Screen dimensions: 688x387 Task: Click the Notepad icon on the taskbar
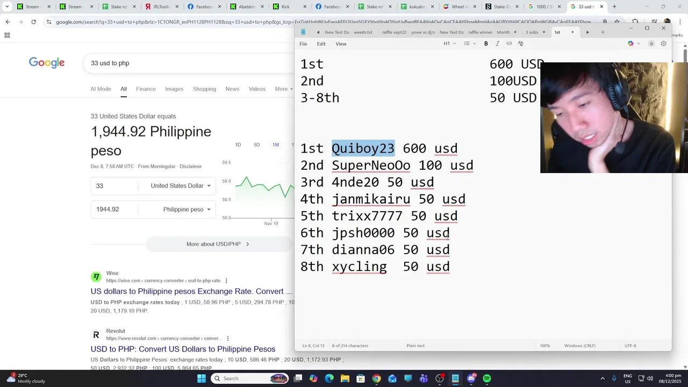pyautogui.click(x=455, y=378)
